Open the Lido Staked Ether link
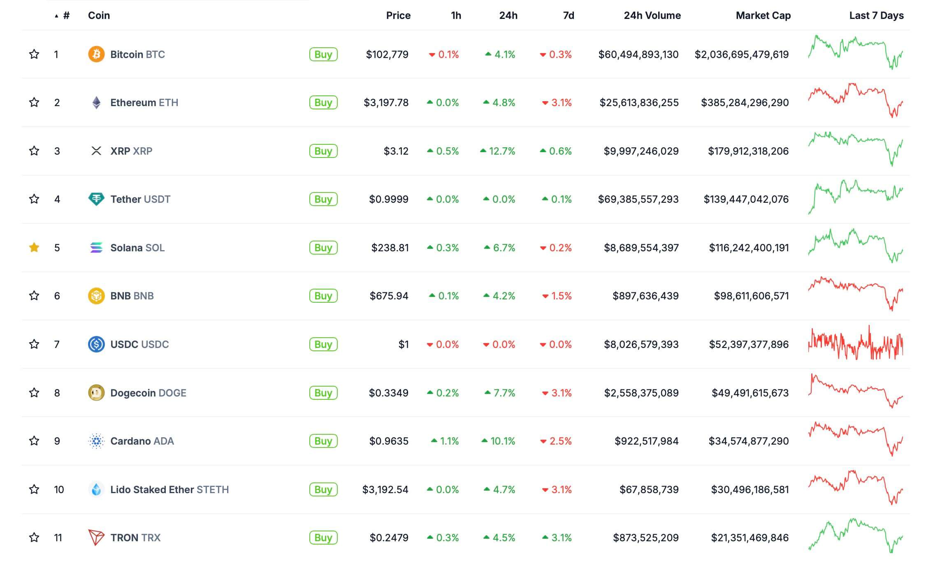The width and height of the screenshot is (933, 561). point(152,489)
